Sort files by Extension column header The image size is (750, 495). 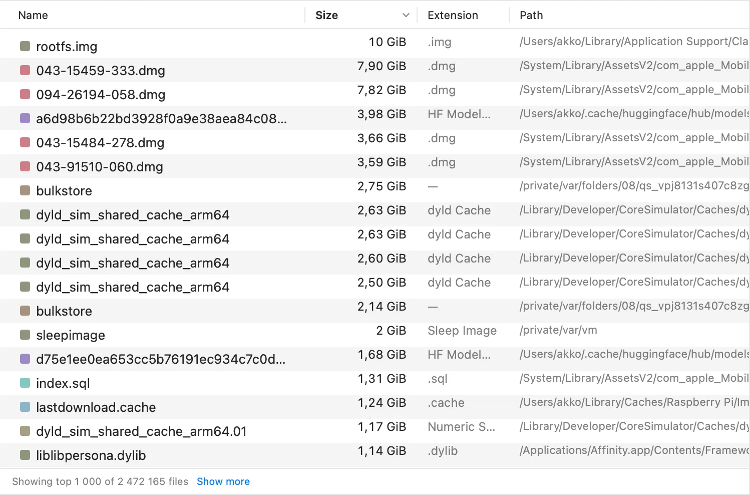click(x=453, y=16)
